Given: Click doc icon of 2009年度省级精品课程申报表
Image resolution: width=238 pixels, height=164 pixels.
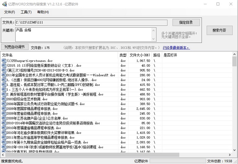Looking at the screenshot, I should pos(3,113).
